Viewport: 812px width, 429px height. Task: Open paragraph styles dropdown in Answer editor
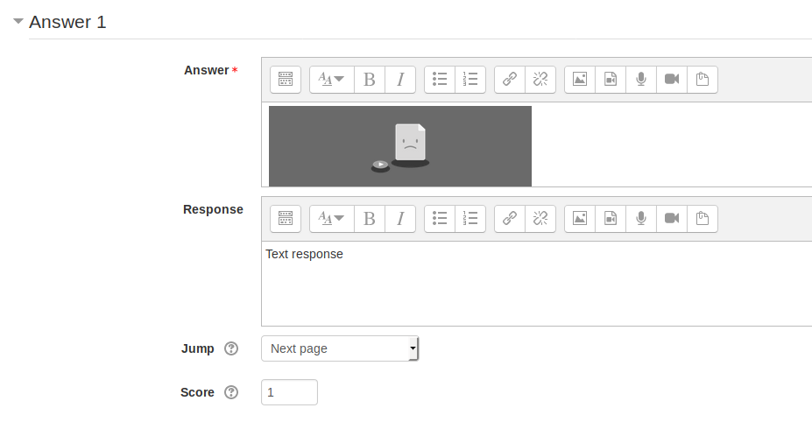click(331, 80)
